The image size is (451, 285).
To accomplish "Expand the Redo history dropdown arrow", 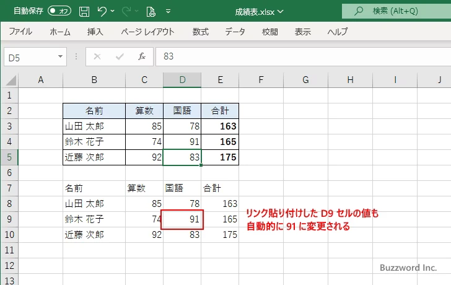I will click(136, 11).
